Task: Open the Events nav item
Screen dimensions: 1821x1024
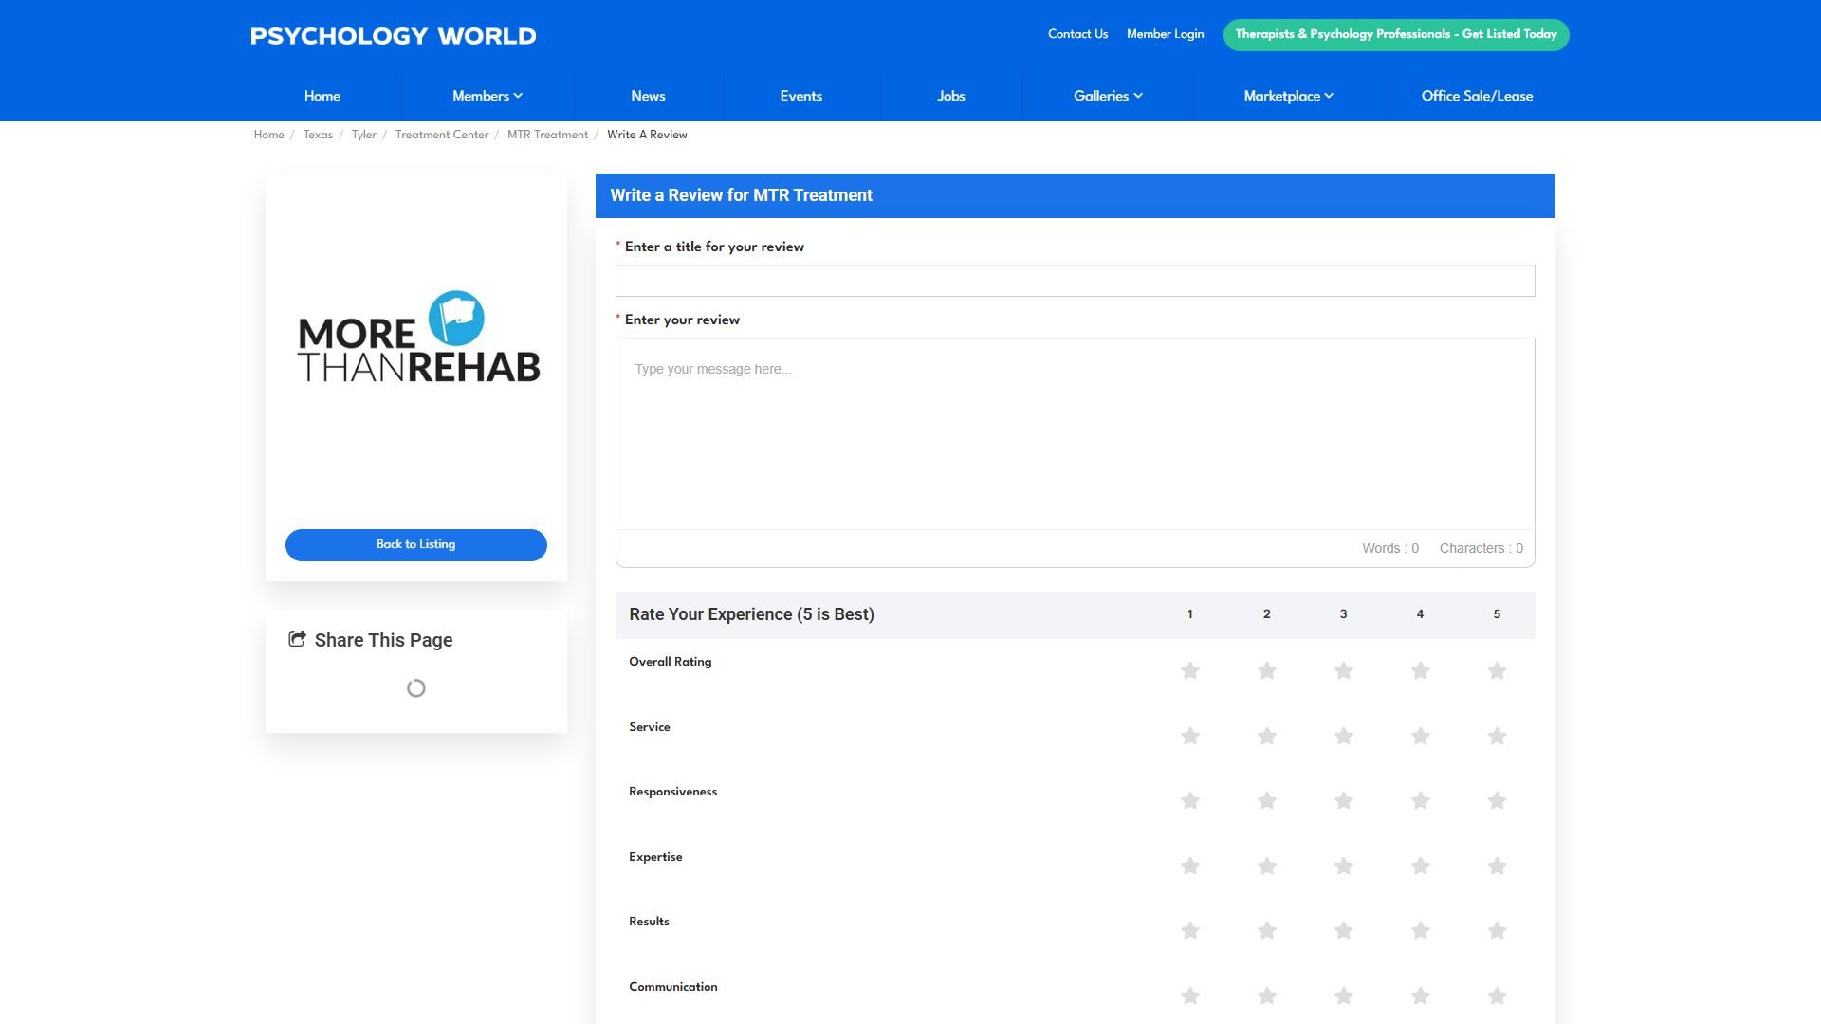Action: (801, 96)
